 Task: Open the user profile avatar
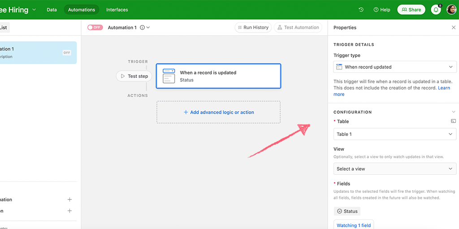pyautogui.click(x=451, y=9)
